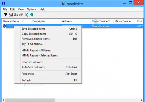This screenshot has height=102, width=145.
Task: Click the 6/17 date cell in device row
Action: [140, 26]
